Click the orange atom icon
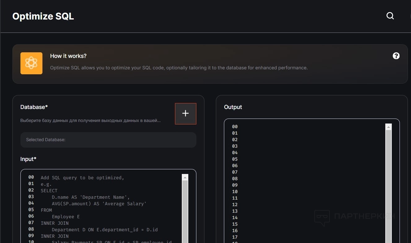This screenshot has height=243, width=411. (x=31, y=63)
